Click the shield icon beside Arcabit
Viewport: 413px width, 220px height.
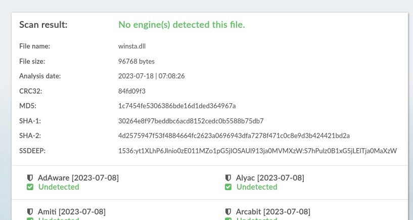click(228, 212)
